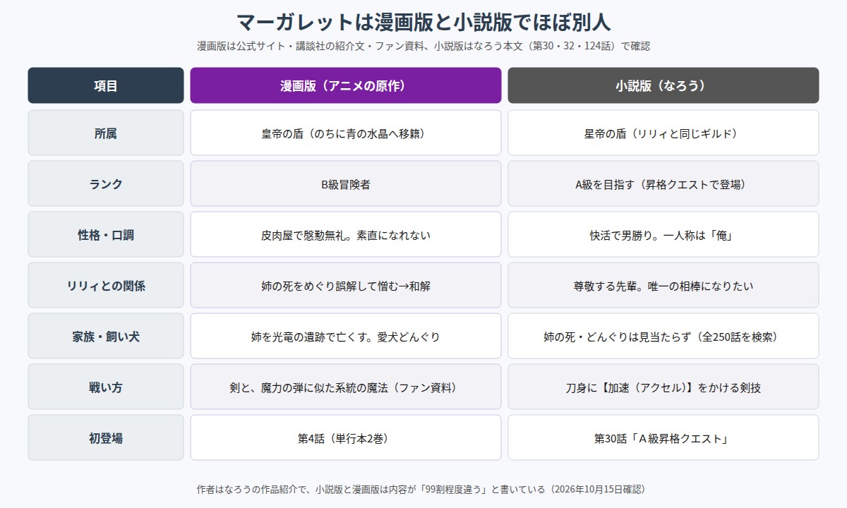Click the cell 第4話(単行本2巻)
847x508 pixels.
pyautogui.click(x=346, y=437)
